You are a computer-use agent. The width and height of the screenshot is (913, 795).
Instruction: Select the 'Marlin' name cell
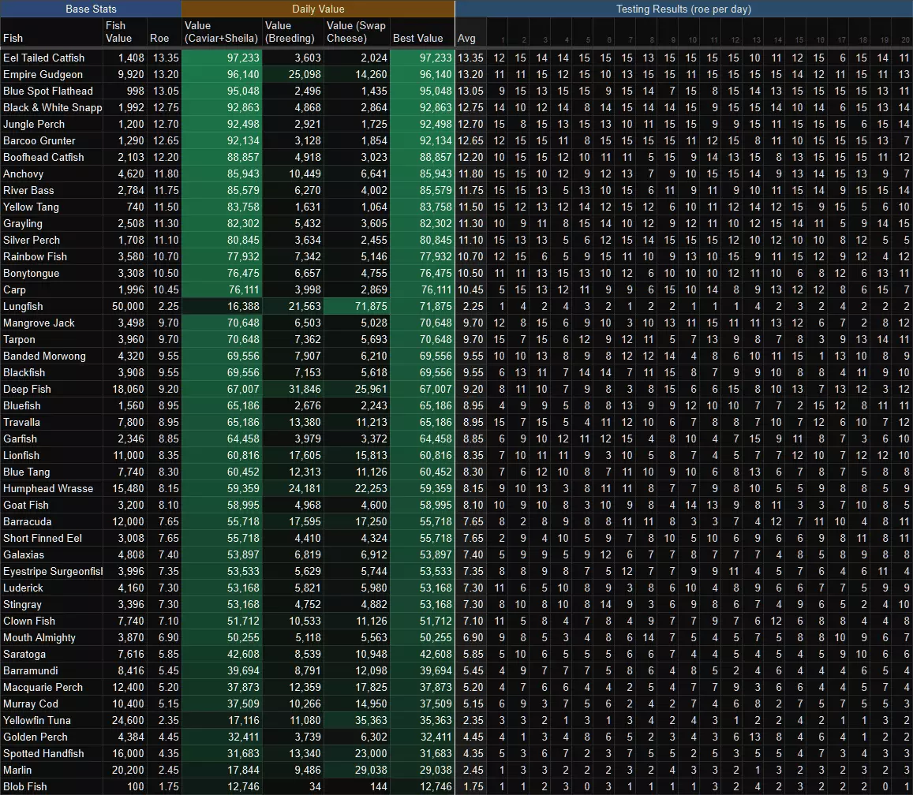(x=52, y=771)
